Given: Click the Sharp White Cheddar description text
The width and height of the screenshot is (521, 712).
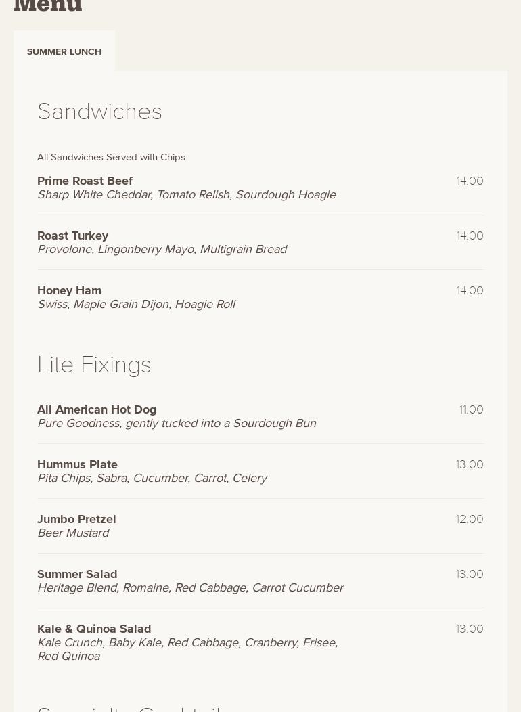Looking at the screenshot, I should click(186, 195).
